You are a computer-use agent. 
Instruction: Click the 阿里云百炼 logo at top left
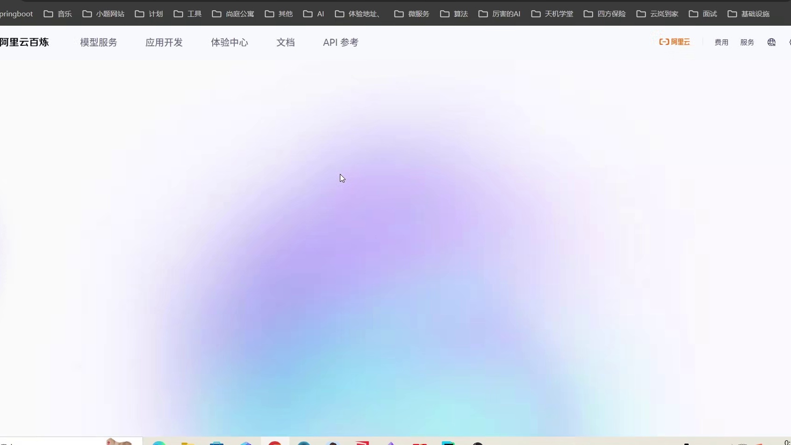[x=24, y=42]
